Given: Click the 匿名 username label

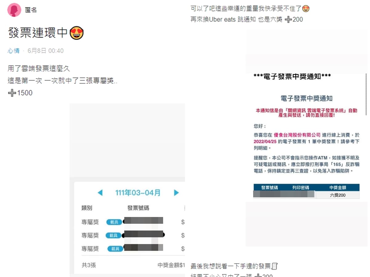Looking at the screenshot, I should [31, 10].
